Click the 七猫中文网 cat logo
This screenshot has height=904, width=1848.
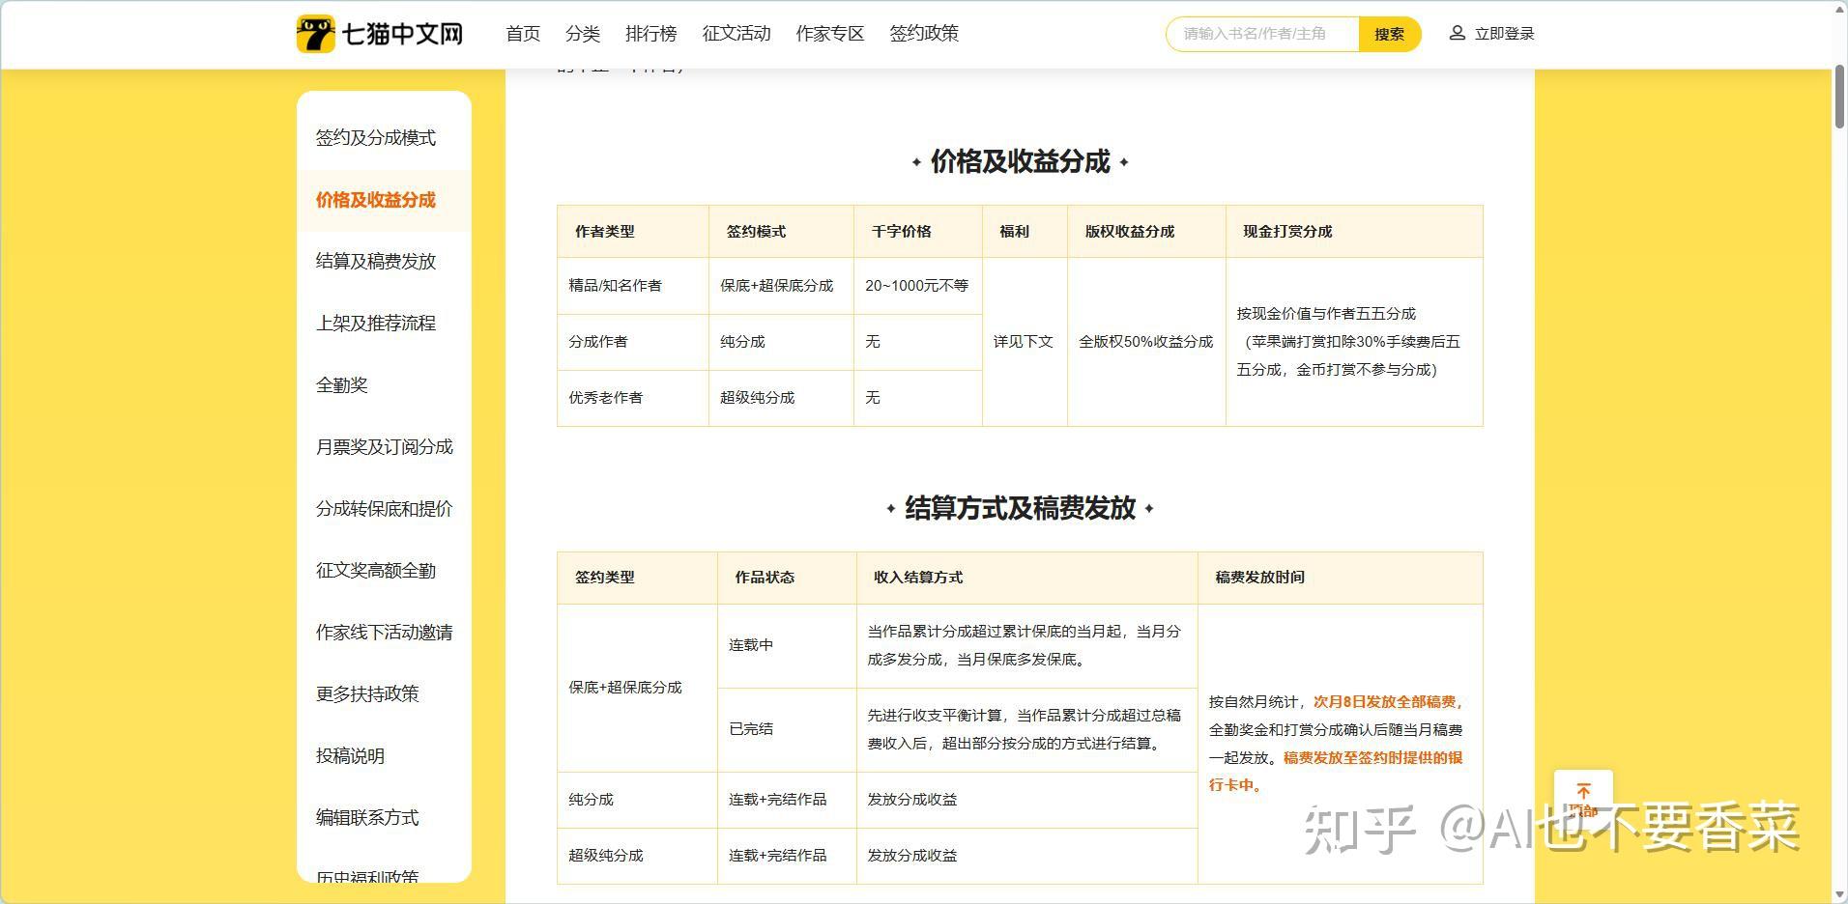(315, 34)
